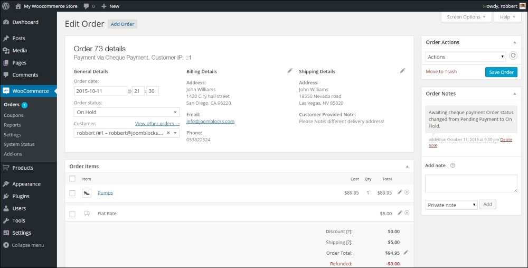
Task: Open the Help tab
Action: (507, 17)
